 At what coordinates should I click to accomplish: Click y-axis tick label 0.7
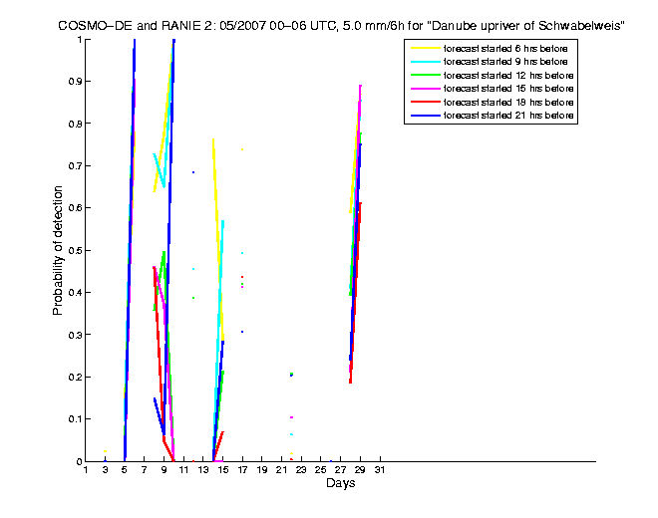[76, 166]
